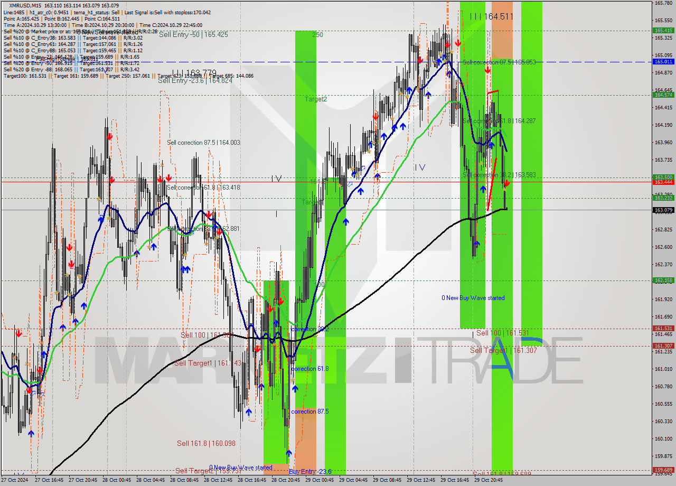Click the red 161.531 price tag
The height and width of the screenshot is (486, 676).
663,329
